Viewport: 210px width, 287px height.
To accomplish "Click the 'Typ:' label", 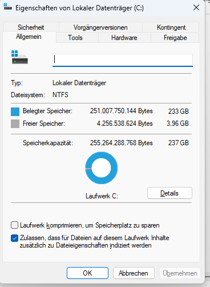I will tap(17, 83).
